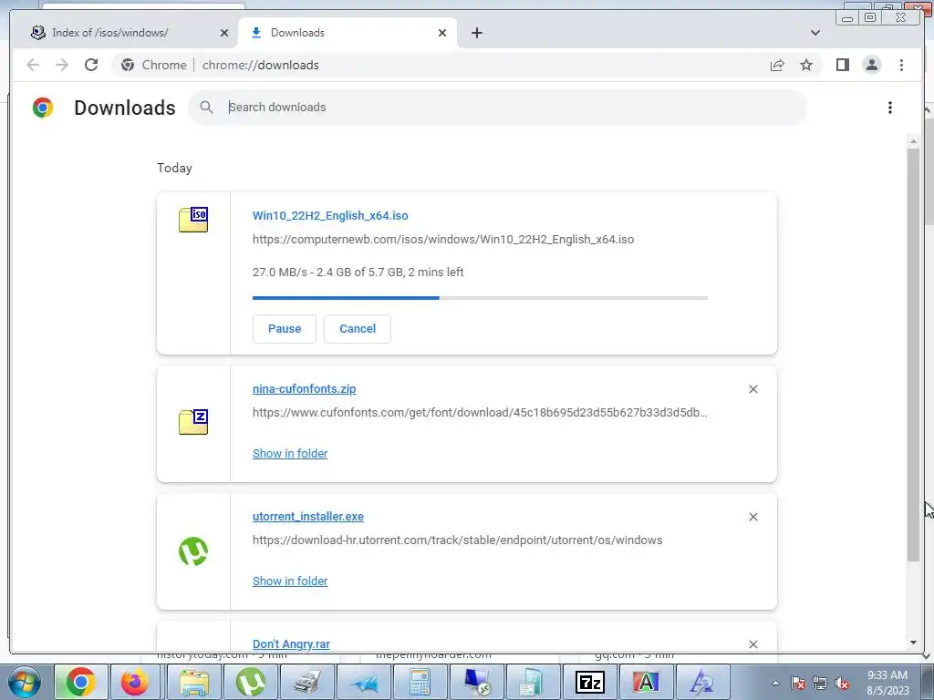The image size is (934, 700).
Task: Open Chrome's three-dot main menu
Action: [x=901, y=65]
